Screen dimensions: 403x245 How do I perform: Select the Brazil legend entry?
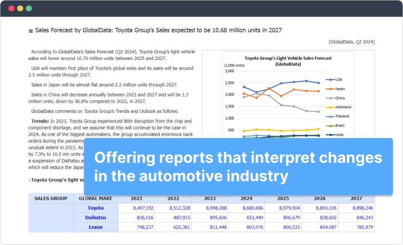tap(335, 125)
